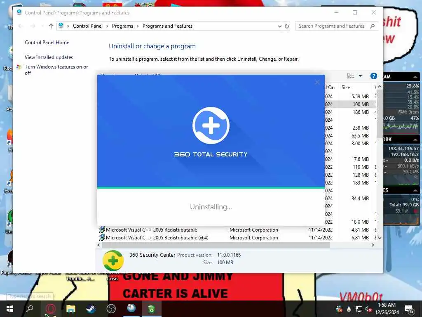Click the Control Panel icon in address bar
Screen dimensions: 422x317
(x=61, y=26)
